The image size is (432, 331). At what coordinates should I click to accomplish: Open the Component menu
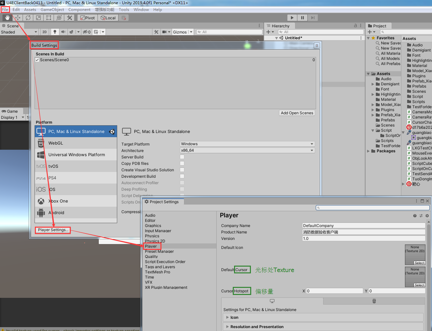pos(79,10)
